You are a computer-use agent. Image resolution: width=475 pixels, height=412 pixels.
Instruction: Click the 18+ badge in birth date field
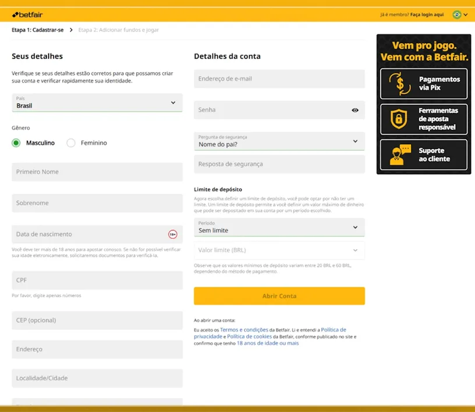tap(173, 234)
